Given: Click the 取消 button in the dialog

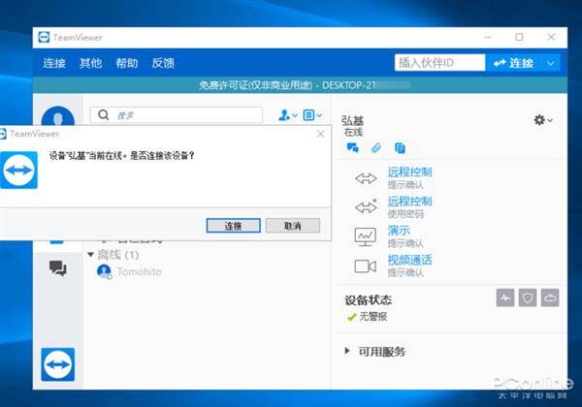Looking at the screenshot, I should tap(293, 226).
